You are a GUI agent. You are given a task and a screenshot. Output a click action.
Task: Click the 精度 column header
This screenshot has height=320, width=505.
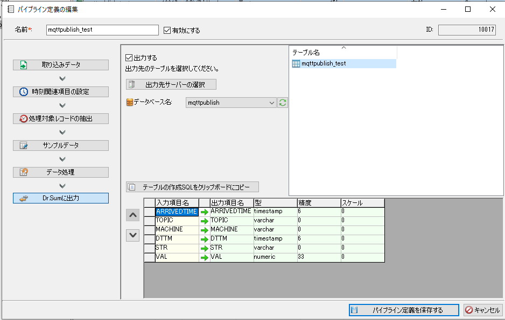319,203
